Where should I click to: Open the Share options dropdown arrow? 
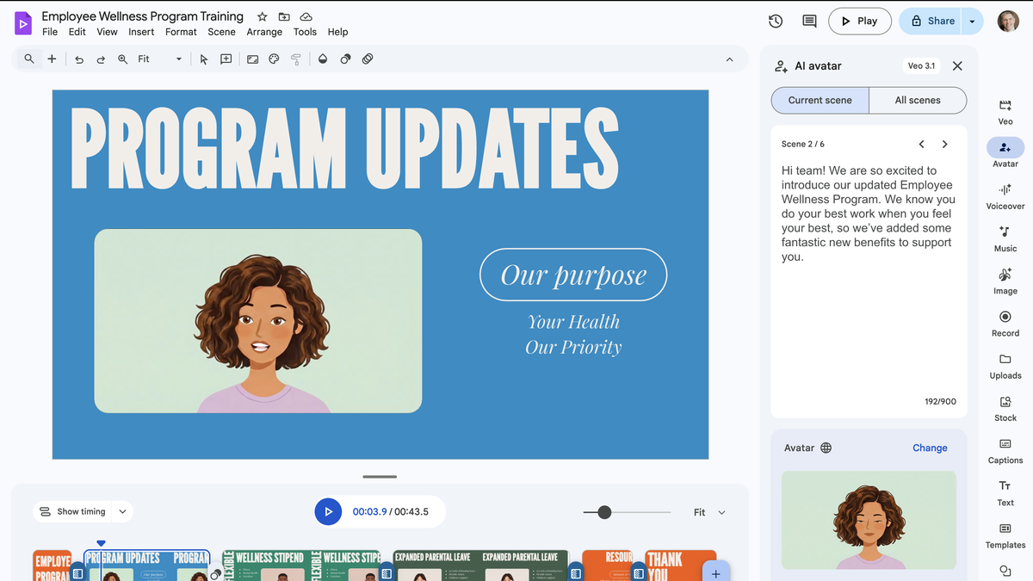tap(973, 22)
